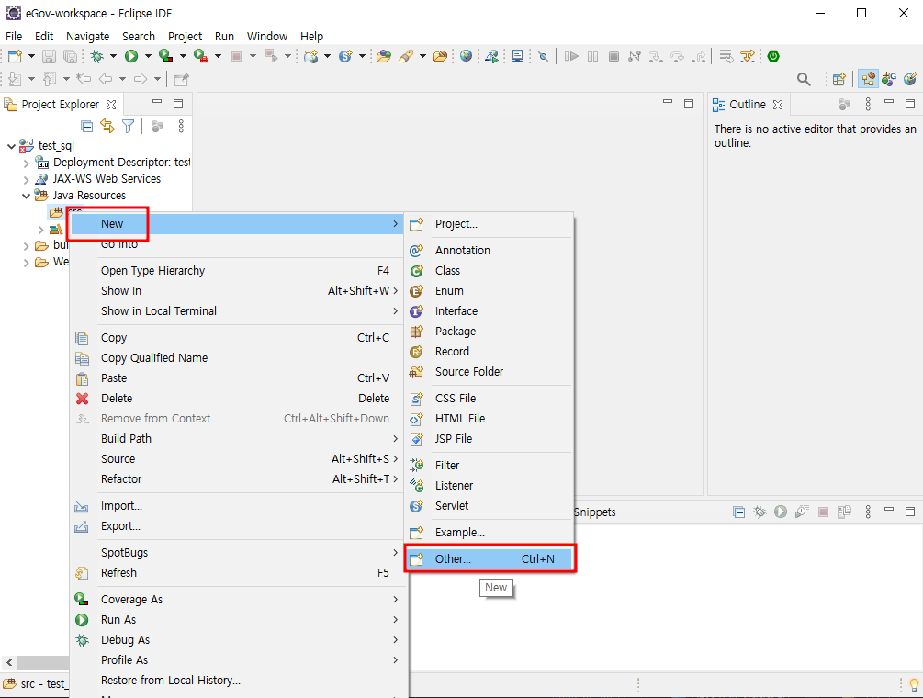Open the Run button dropdown arrow
Viewport: 923px width, 698px height.
click(x=148, y=56)
